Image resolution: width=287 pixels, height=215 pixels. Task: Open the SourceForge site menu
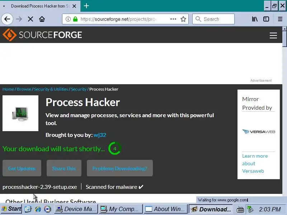[273, 35]
